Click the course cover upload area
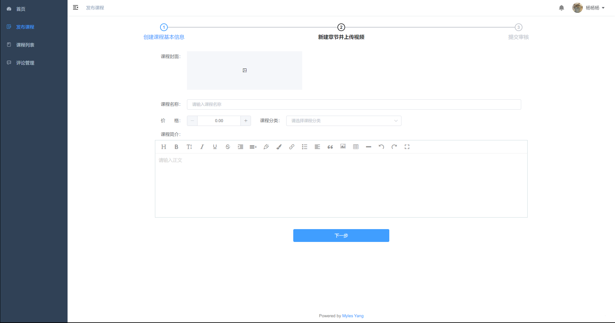 [x=245, y=70]
